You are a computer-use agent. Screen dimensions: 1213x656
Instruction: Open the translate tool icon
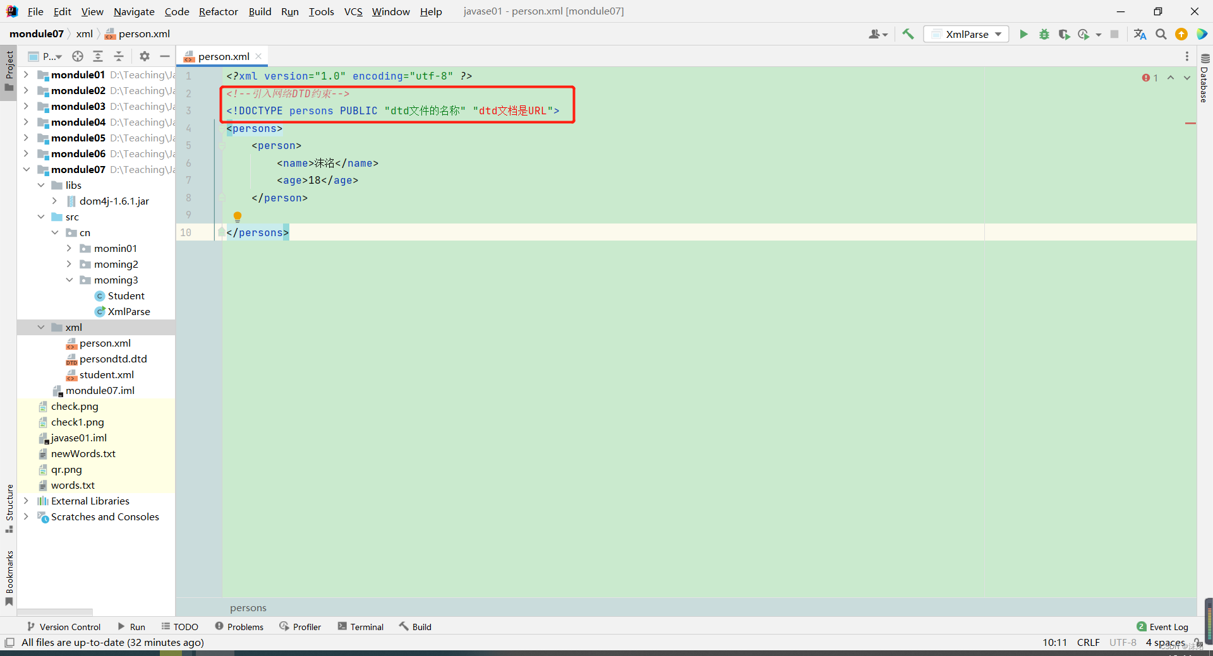coord(1140,34)
